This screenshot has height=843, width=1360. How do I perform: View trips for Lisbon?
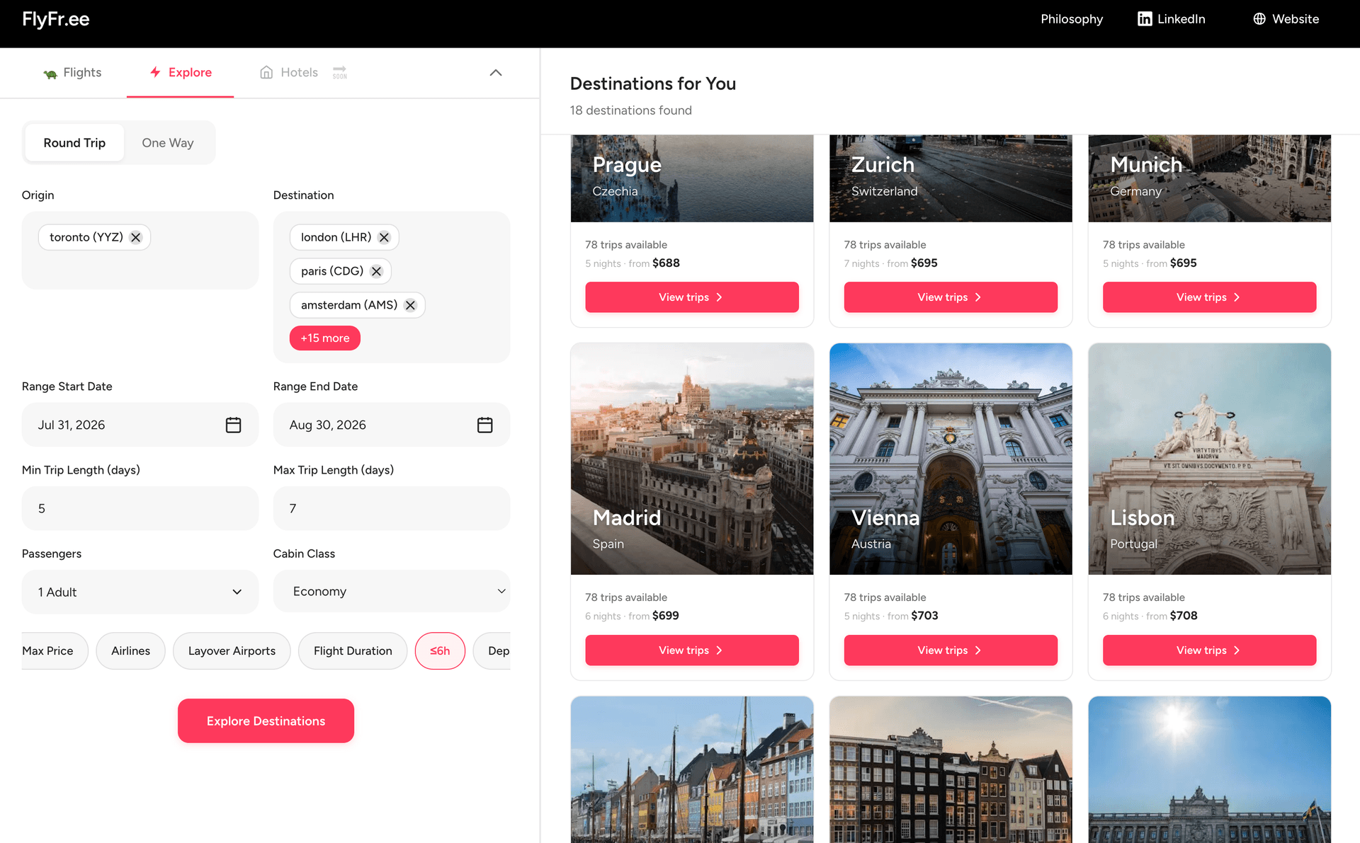click(1209, 650)
